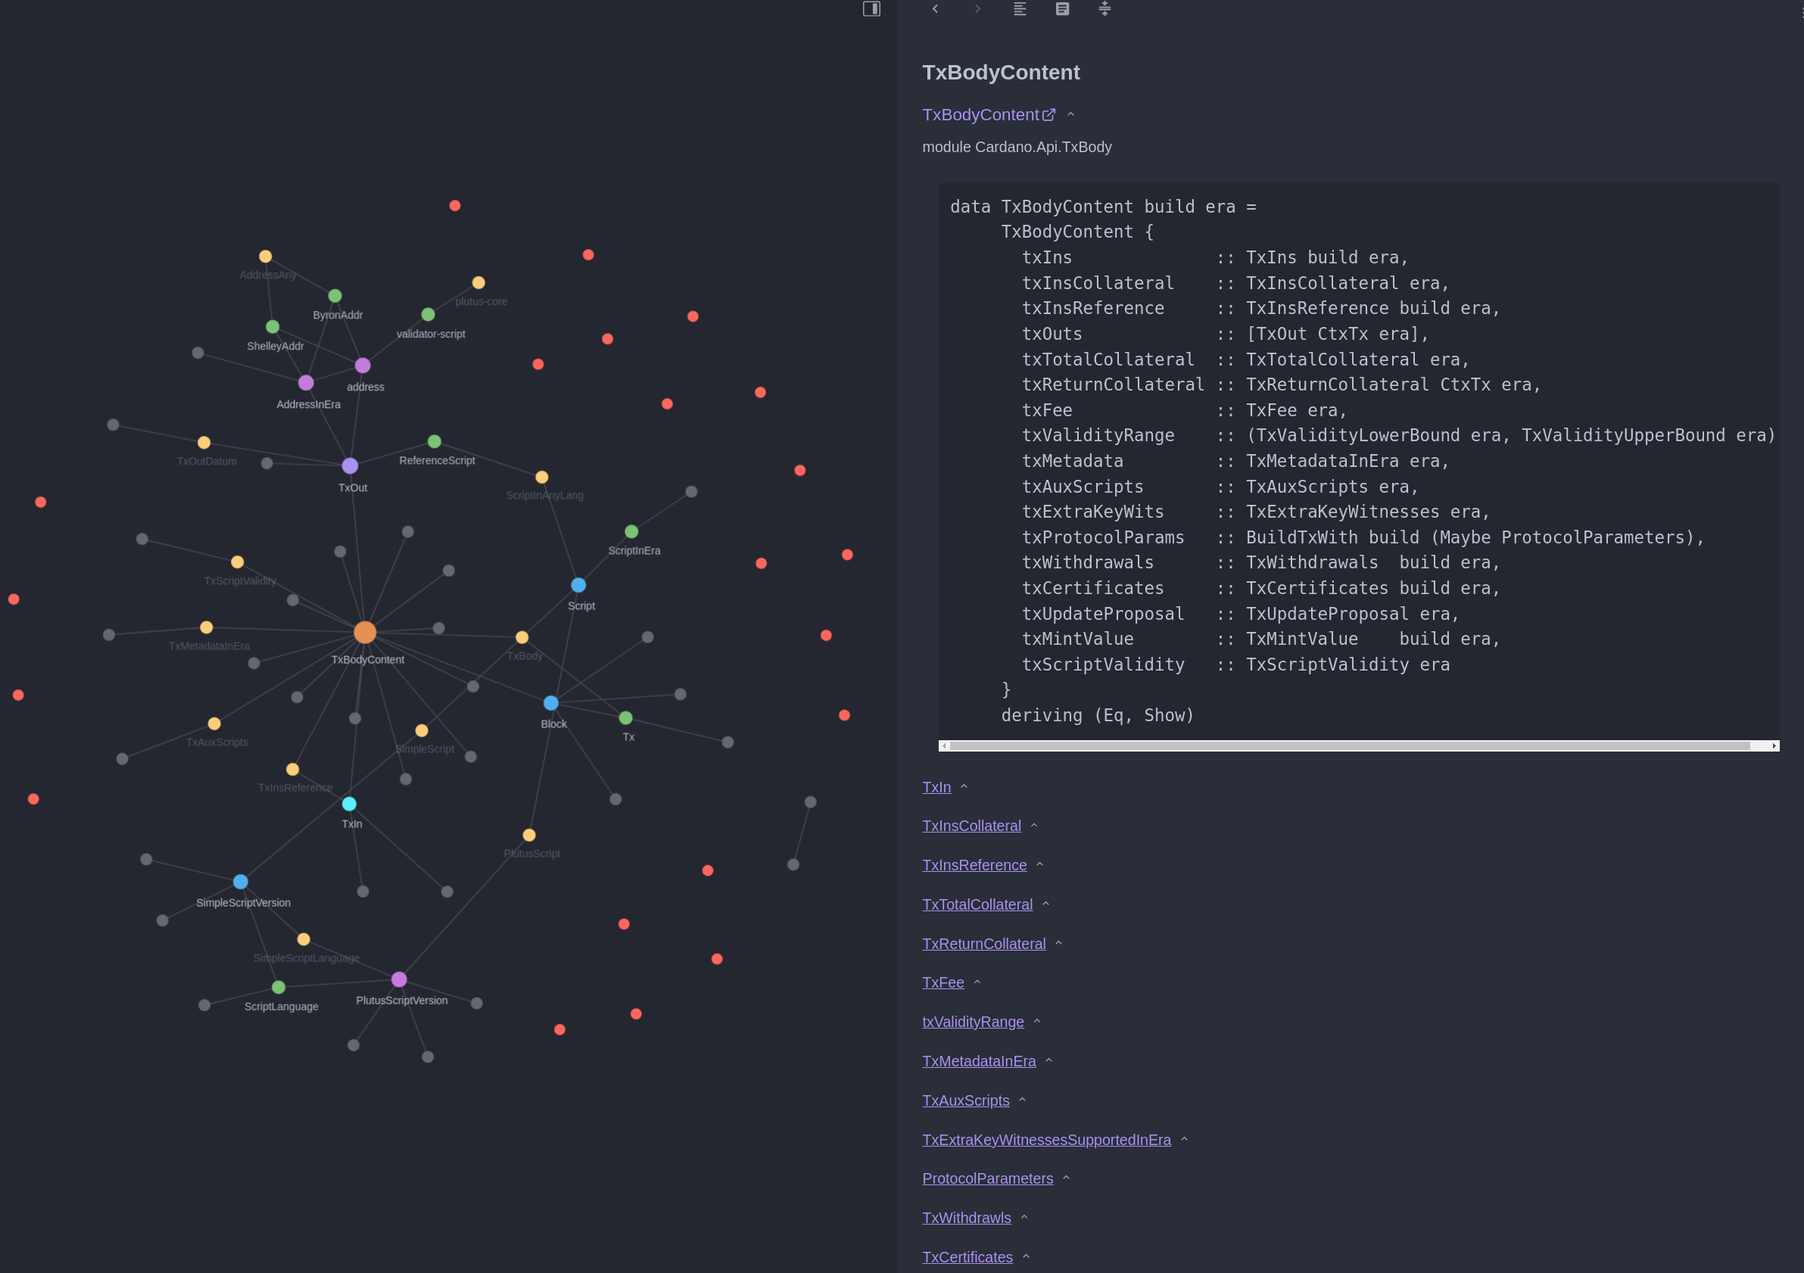1804x1273 pixels.
Task: Collapse the TxFee section chevron
Action: coord(977,982)
